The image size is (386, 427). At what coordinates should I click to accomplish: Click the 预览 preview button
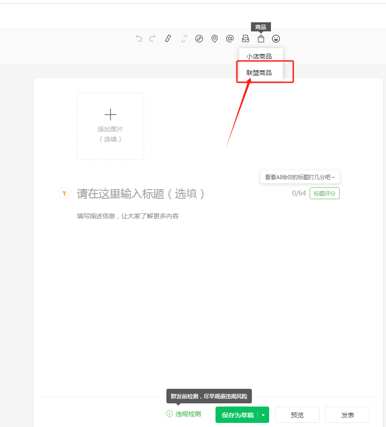click(297, 415)
